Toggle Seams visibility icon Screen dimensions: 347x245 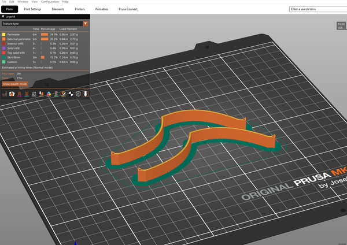(x=34, y=94)
